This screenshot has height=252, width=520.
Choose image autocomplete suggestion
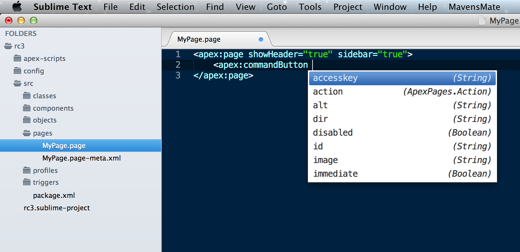402,160
